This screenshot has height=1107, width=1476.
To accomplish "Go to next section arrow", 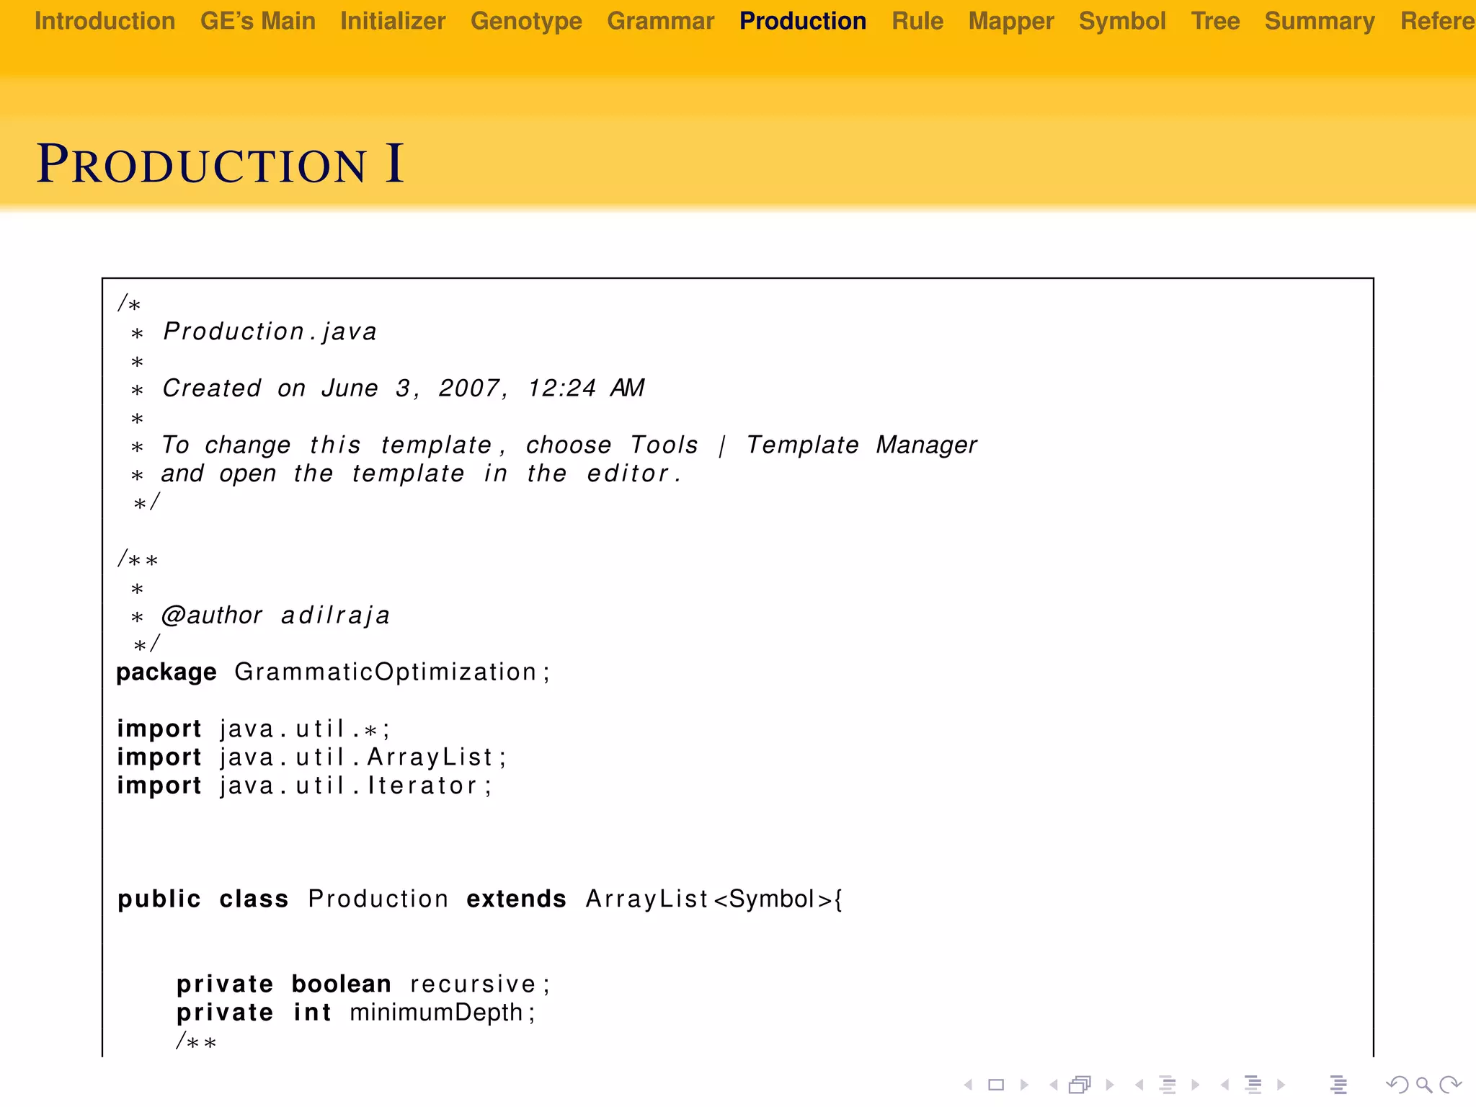I will [1281, 1085].
